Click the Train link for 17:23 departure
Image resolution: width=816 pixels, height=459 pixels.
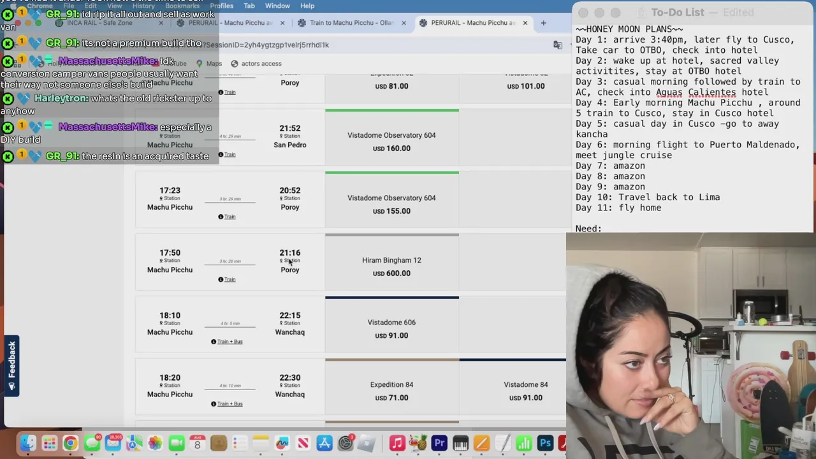(230, 217)
